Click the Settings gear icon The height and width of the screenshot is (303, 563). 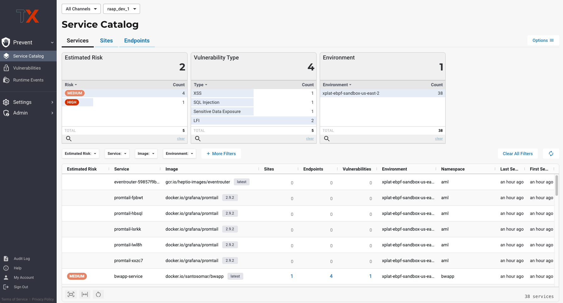click(x=6, y=102)
